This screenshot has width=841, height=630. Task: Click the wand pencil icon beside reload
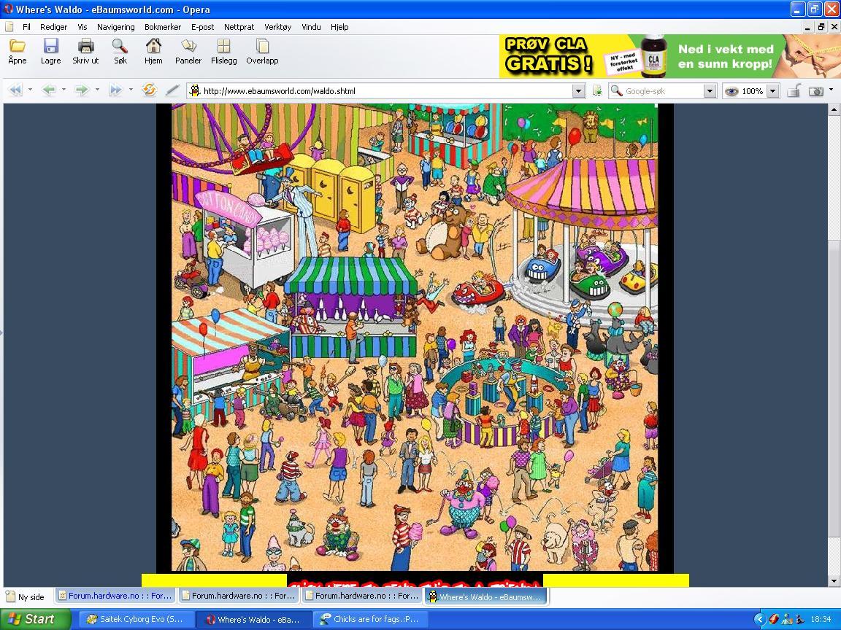(x=172, y=90)
